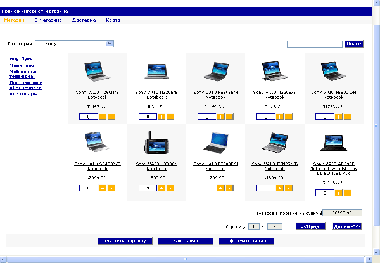Add one Sony VAIO FE855E/H
Viewport: 380px width, 263px height.
[x=221, y=117]
